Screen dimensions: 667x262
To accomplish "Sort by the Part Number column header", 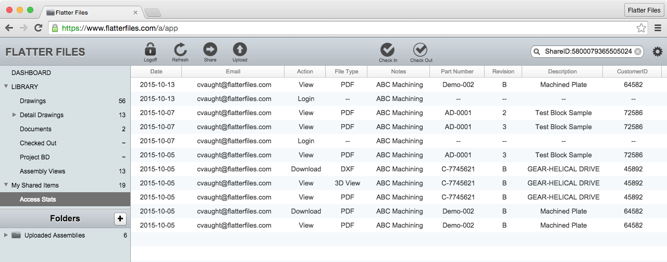I will [457, 71].
